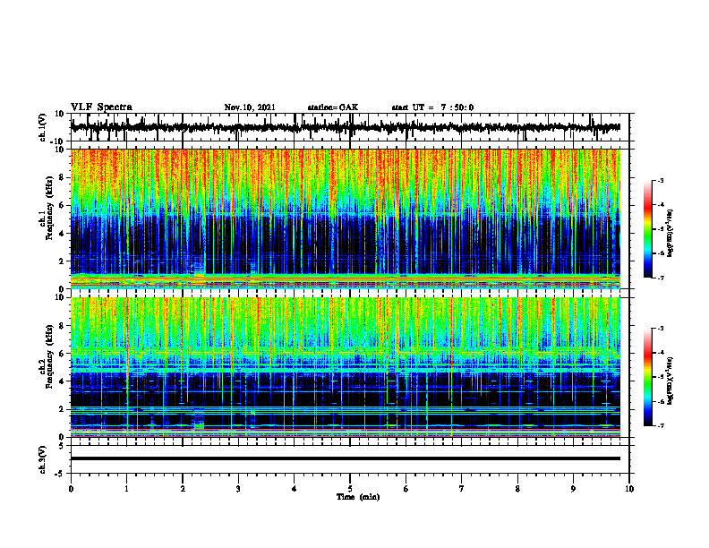The width and height of the screenshot is (709, 548).
Task: Click the ch.3 flat black trace line
Action: coord(346,458)
